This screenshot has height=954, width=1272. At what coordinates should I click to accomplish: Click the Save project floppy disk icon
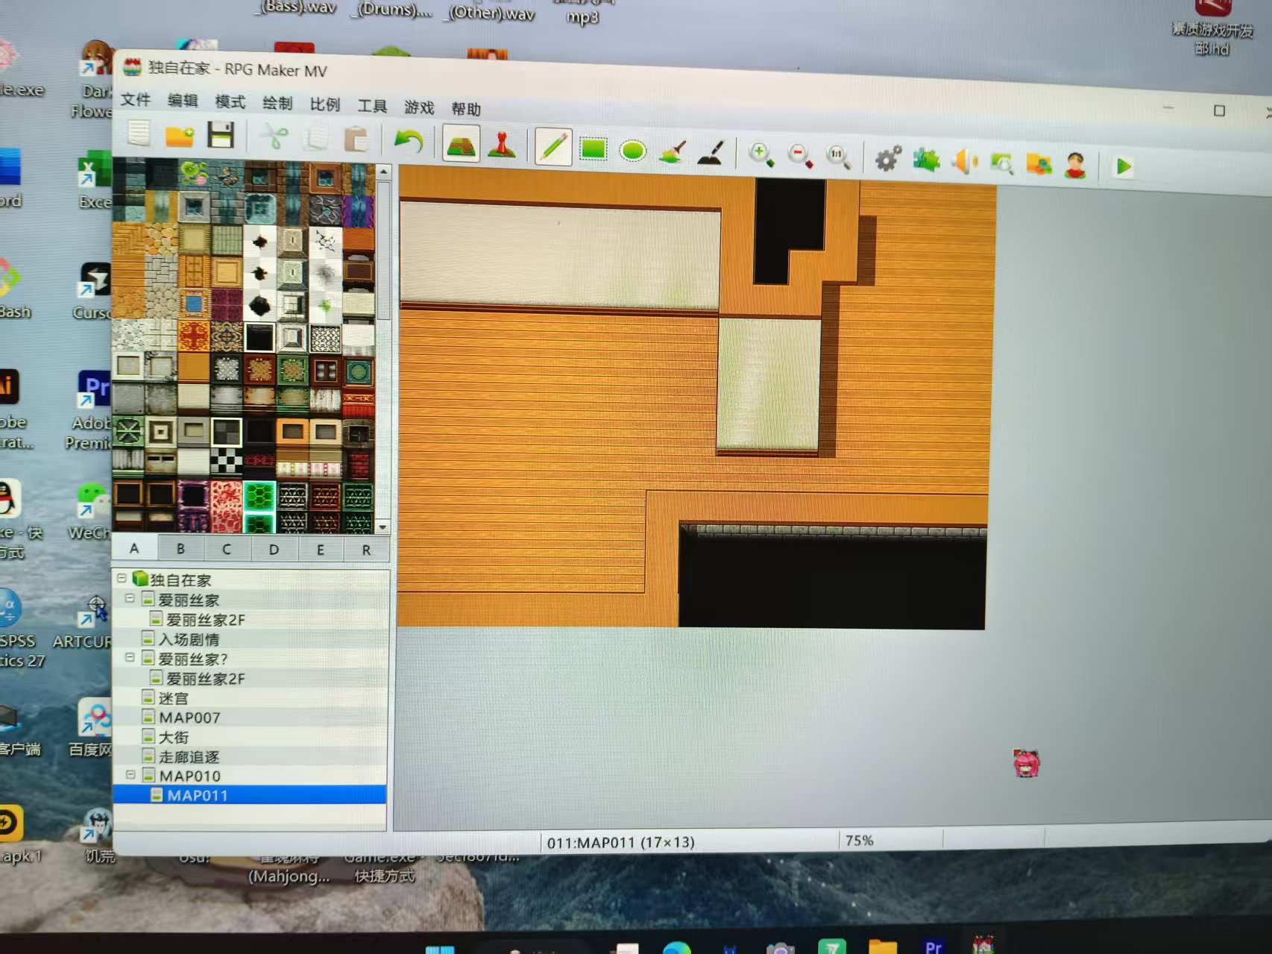pyautogui.click(x=221, y=136)
